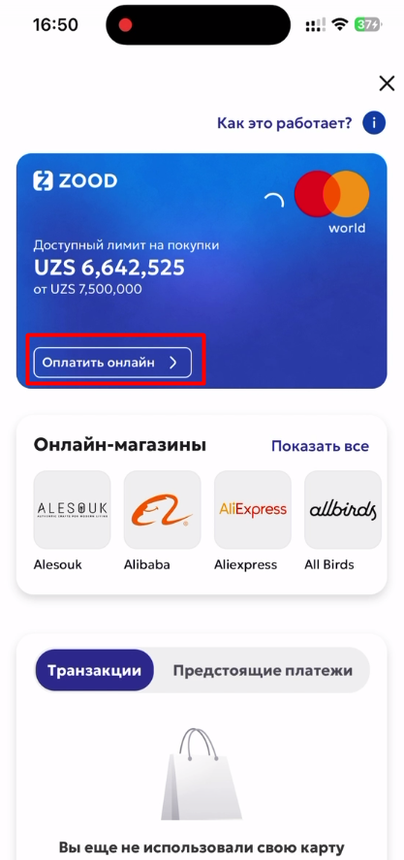The width and height of the screenshot is (404, 860).
Task: Open the Как это работает? link
Action: coord(285,123)
